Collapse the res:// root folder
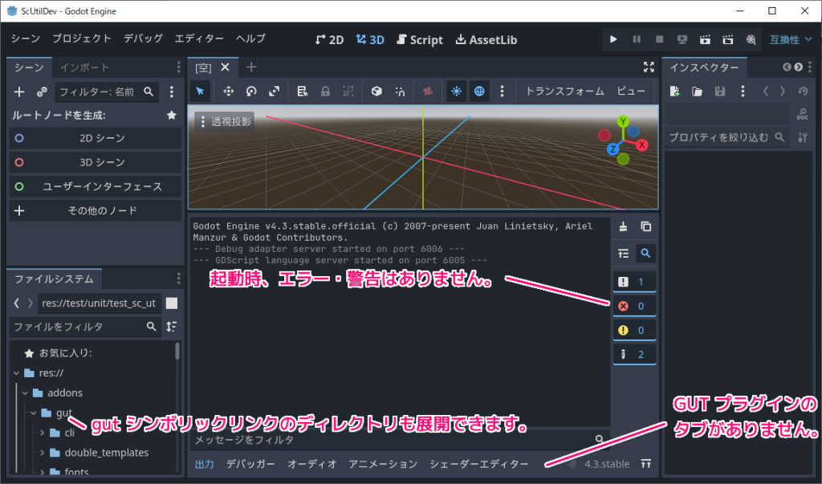 [x=16, y=372]
